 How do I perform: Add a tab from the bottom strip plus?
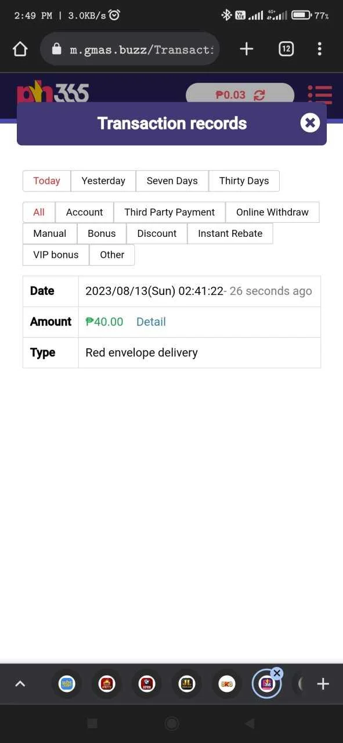[323, 684]
